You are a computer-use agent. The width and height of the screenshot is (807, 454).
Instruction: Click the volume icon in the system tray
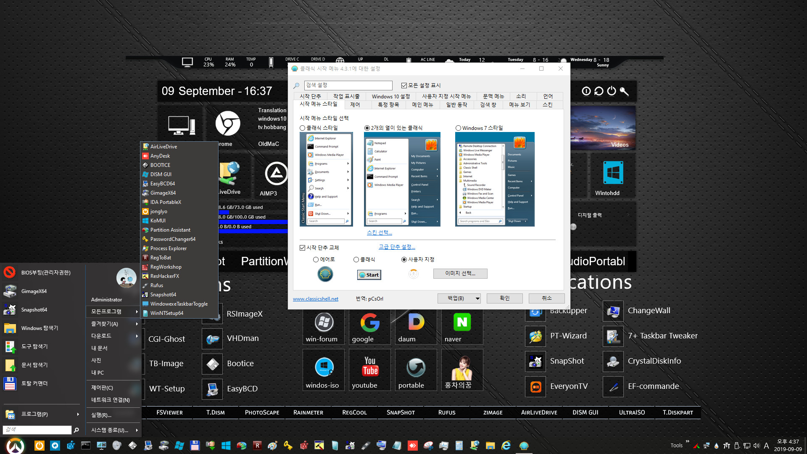tap(757, 446)
